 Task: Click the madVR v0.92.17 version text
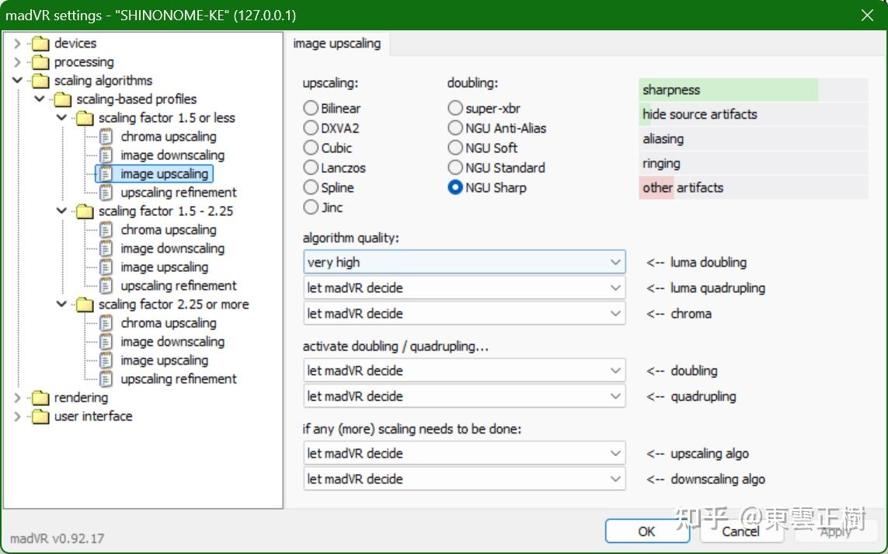pyautogui.click(x=57, y=538)
